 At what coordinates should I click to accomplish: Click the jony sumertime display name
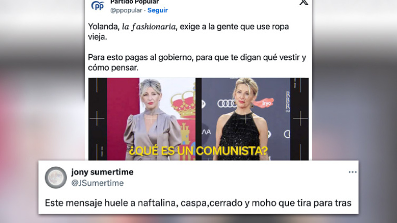coord(102,172)
